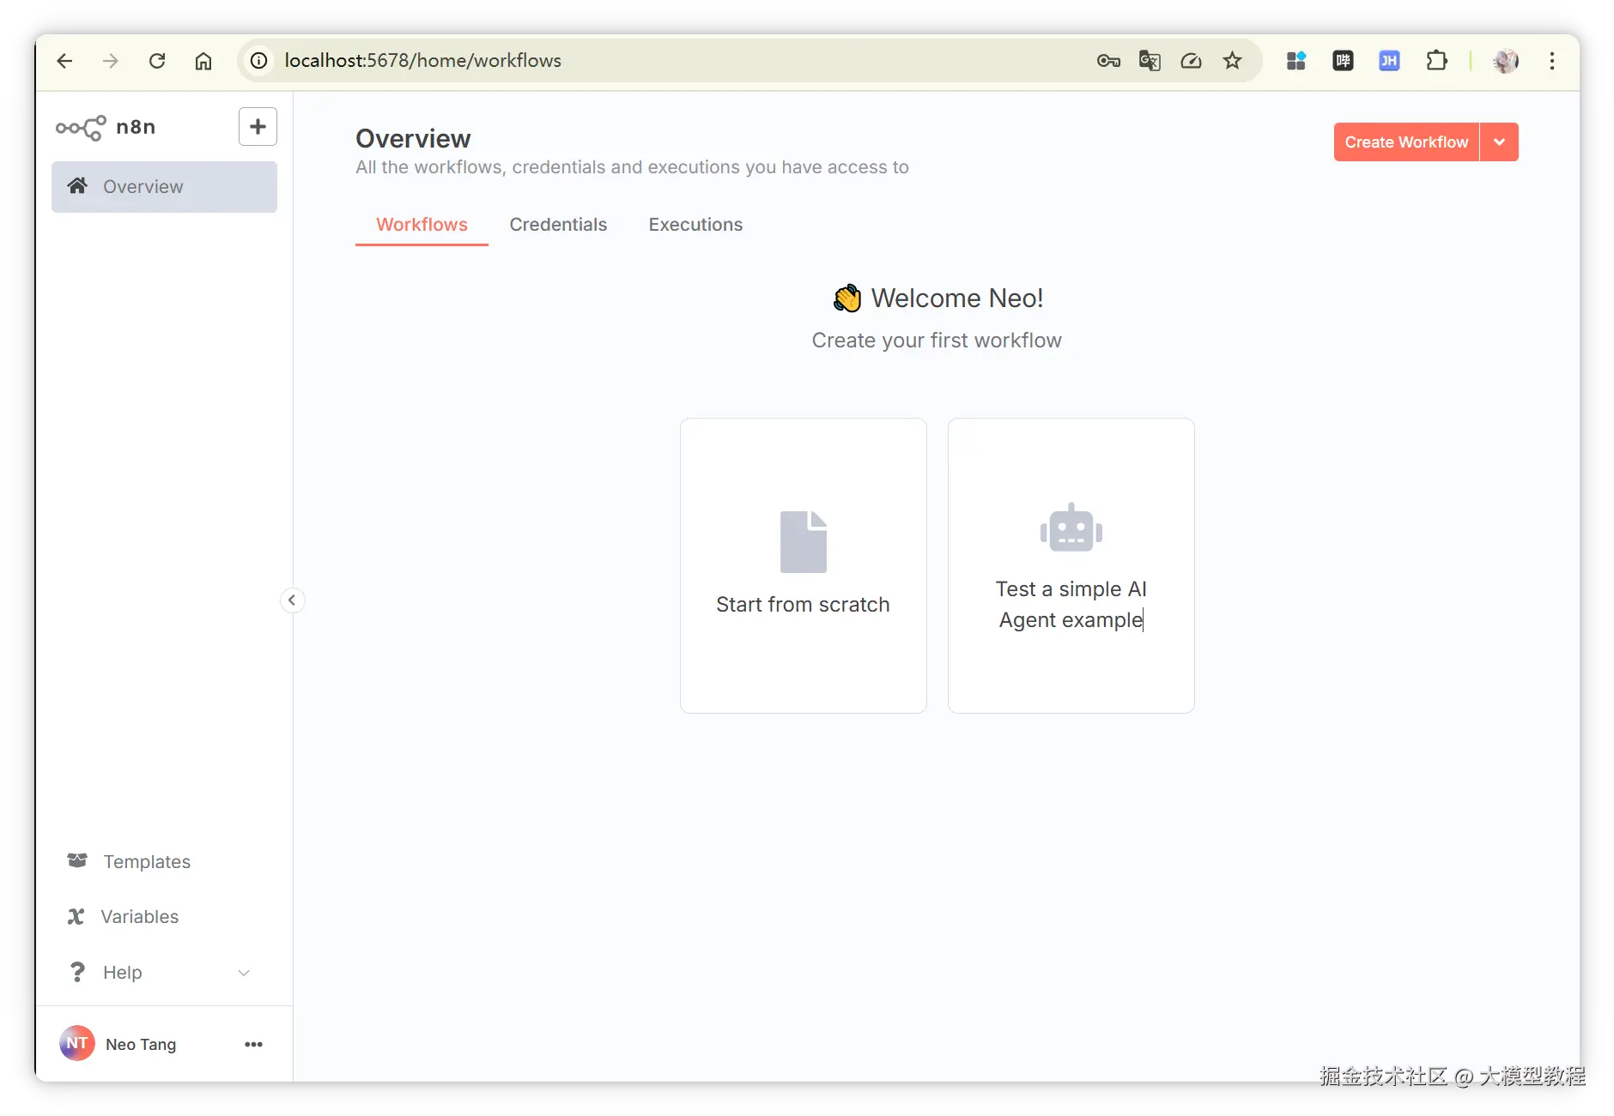Collapse the sidebar with the arrow toggle
Screen dimensions: 1614x1116
point(292,600)
